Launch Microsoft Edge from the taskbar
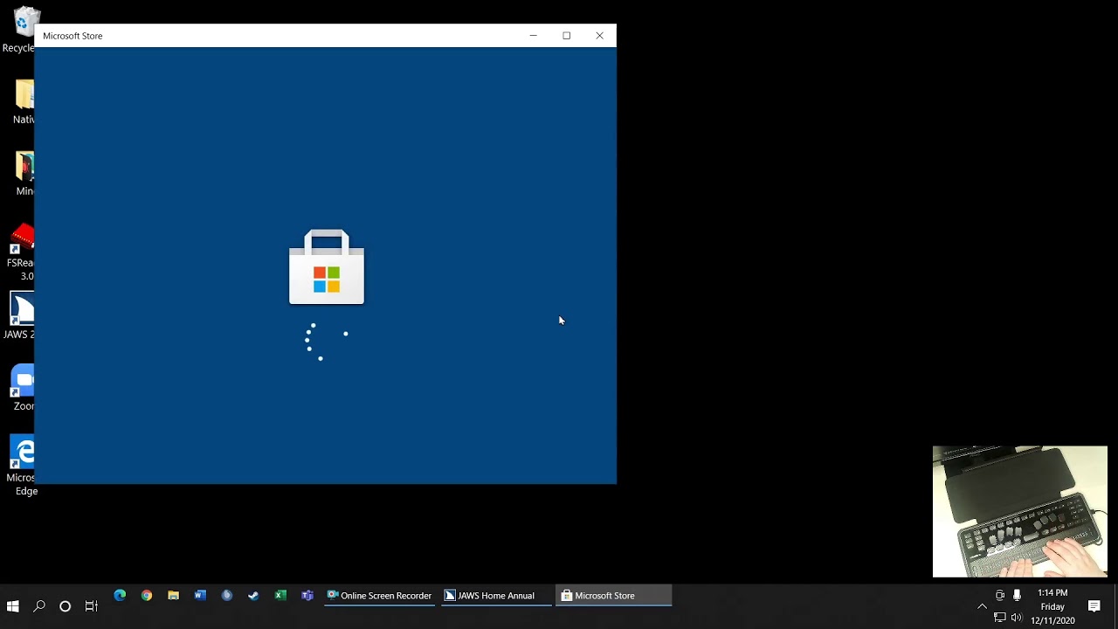This screenshot has height=629, width=1118. tap(120, 596)
